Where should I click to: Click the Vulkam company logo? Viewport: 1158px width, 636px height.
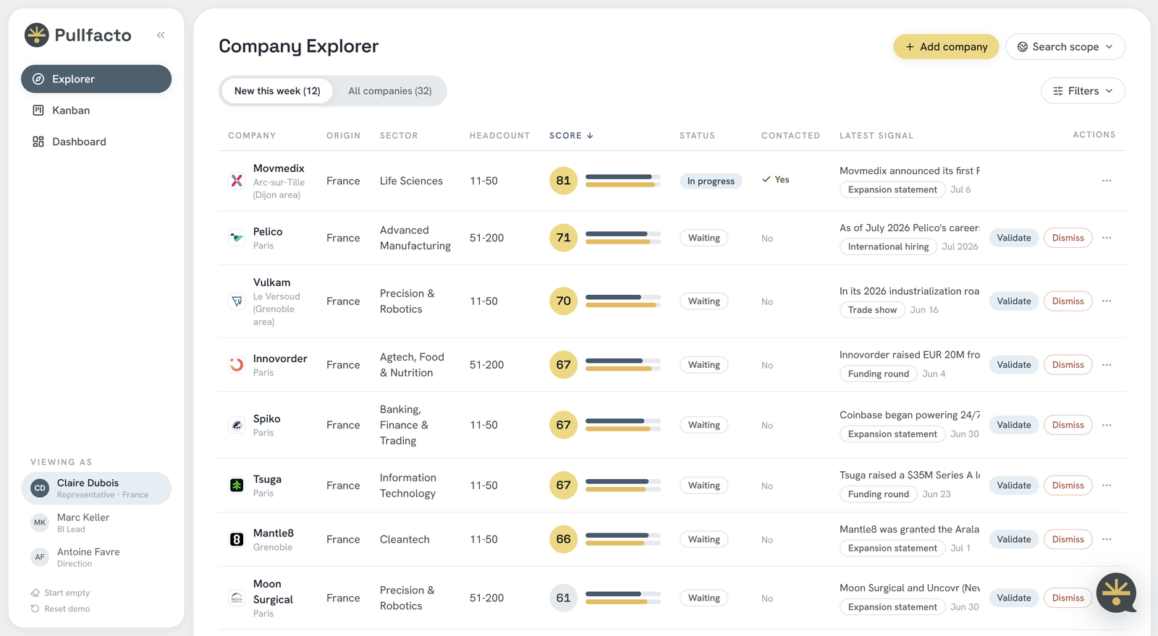(x=237, y=301)
